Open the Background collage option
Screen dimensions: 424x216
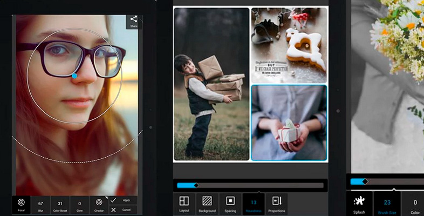(x=207, y=204)
